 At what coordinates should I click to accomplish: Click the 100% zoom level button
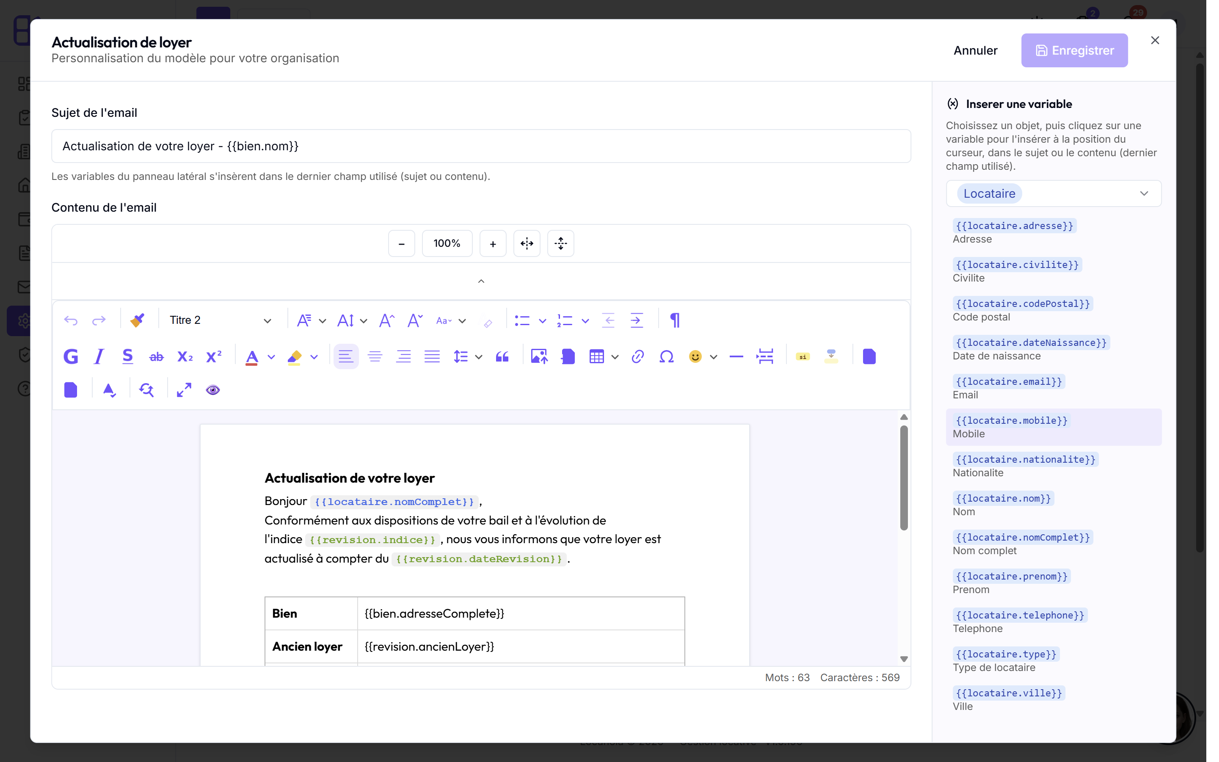coord(447,244)
